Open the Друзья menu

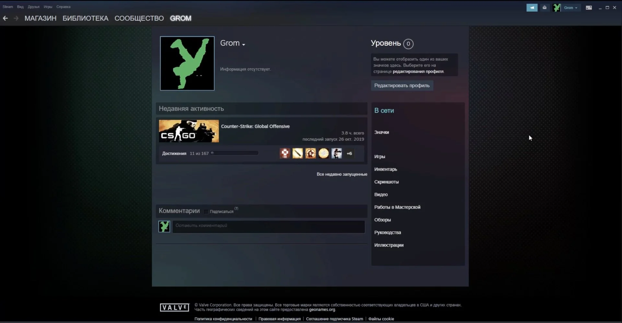coord(34,7)
